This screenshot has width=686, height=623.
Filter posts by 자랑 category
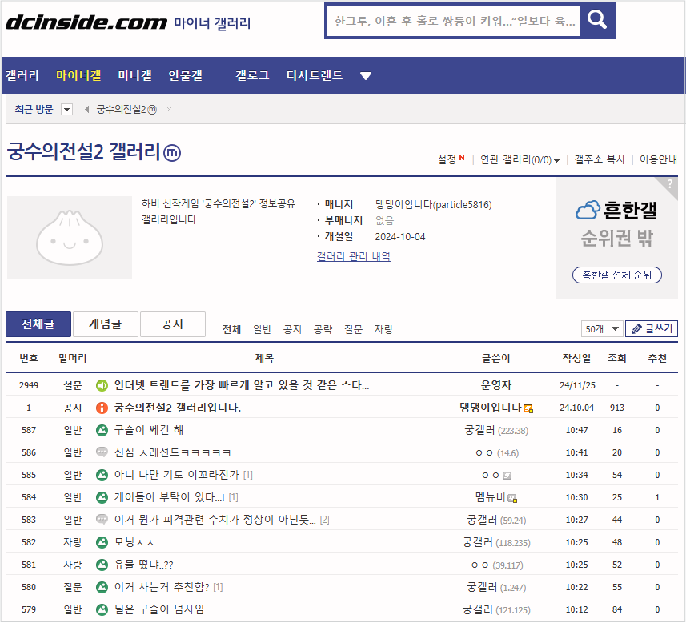pos(383,329)
